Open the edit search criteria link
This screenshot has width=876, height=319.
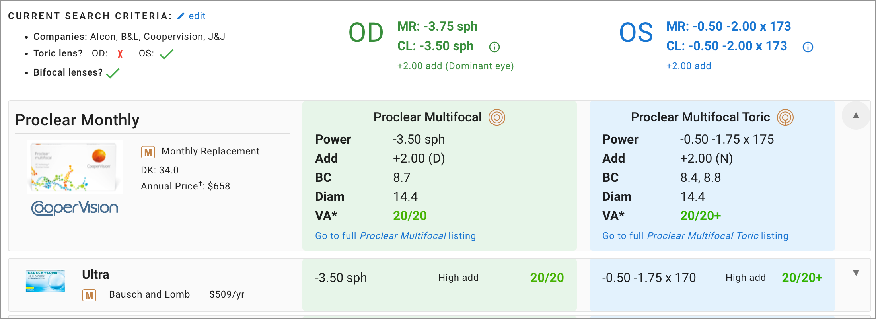click(x=197, y=16)
